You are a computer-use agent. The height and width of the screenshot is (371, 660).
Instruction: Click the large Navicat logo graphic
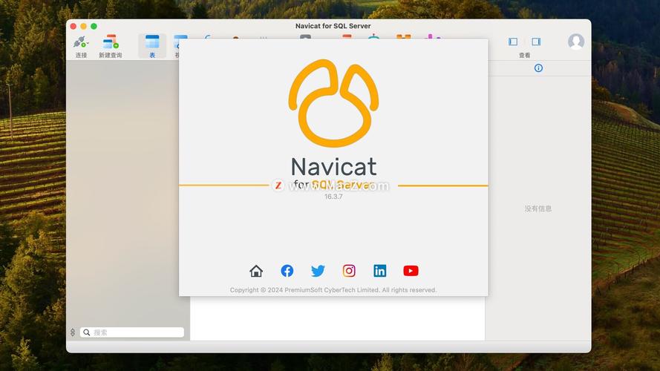(333, 103)
